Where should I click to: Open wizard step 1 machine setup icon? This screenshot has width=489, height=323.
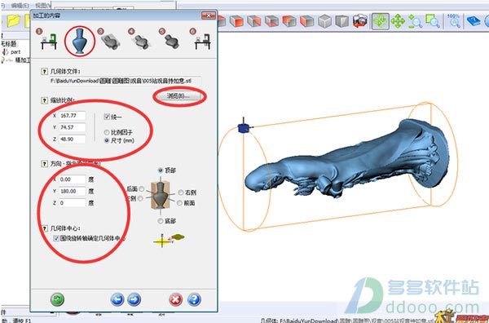pyautogui.click(x=48, y=42)
